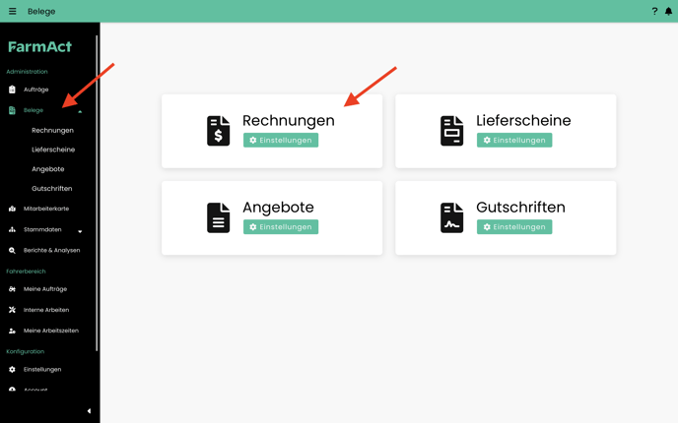Click the Meine Aufträge tractor icon
Image resolution: width=678 pixels, height=423 pixels.
[12, 289]
